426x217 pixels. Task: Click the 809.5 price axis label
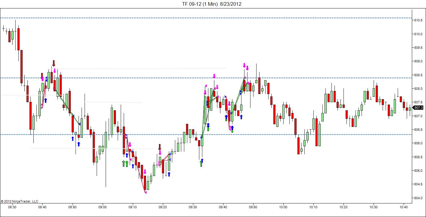point(418,48)
